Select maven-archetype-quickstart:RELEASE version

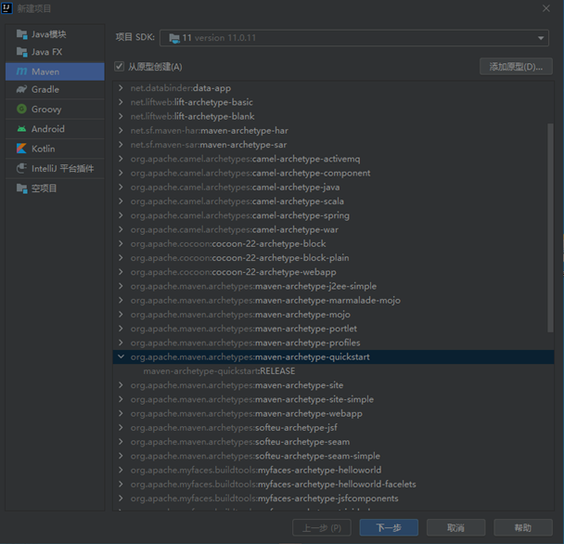219,371
